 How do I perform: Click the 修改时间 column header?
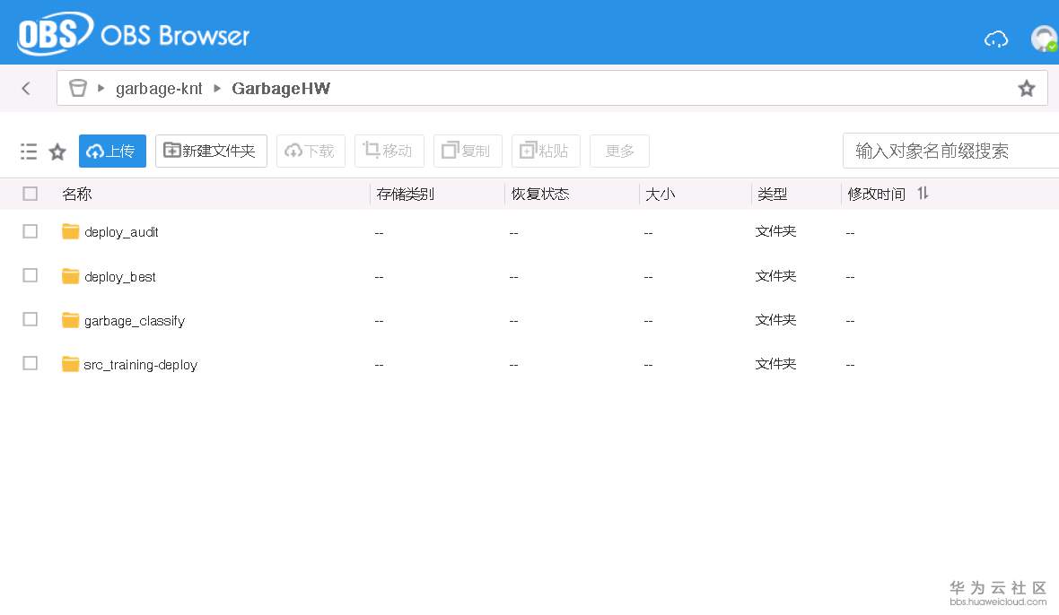click(x=876, y=195)
